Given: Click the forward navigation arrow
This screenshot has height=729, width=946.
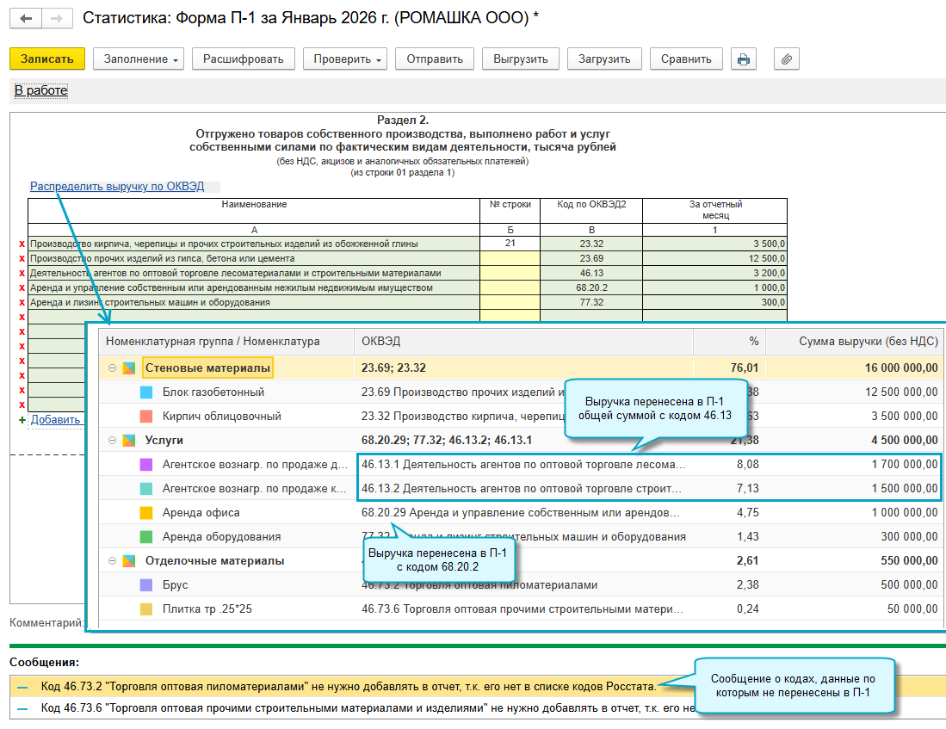Looking at the screenshot, I should 57,18.
